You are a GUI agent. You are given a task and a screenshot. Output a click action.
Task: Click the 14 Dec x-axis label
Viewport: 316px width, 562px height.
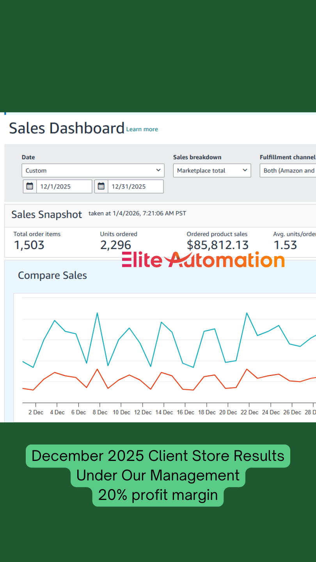(x=164, y=412)
